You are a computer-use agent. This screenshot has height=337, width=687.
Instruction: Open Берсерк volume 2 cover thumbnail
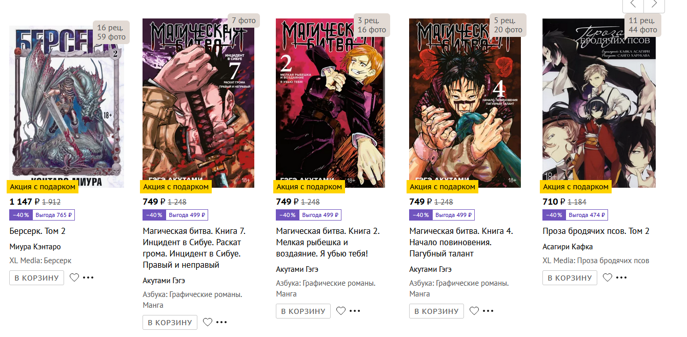(67, 107)
